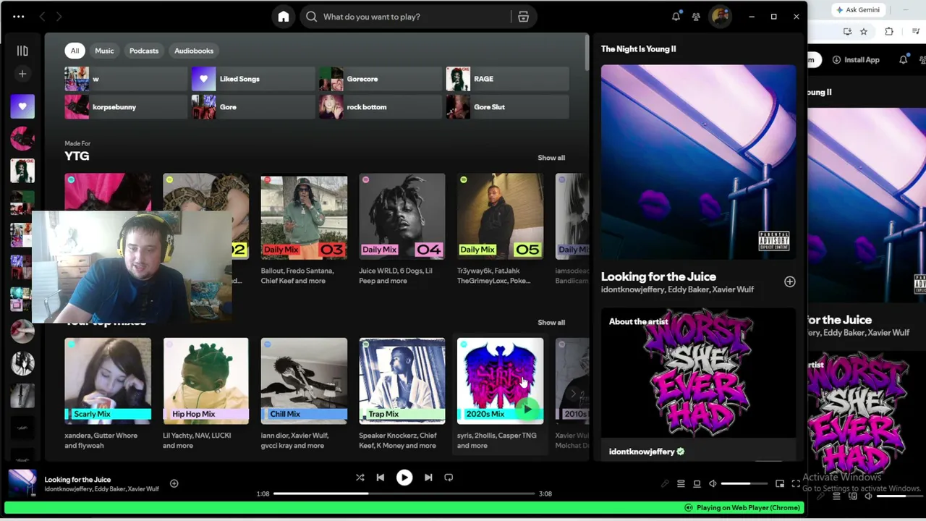
Task: Play the 2020s Mix with its green button
Action: (527, 409)
